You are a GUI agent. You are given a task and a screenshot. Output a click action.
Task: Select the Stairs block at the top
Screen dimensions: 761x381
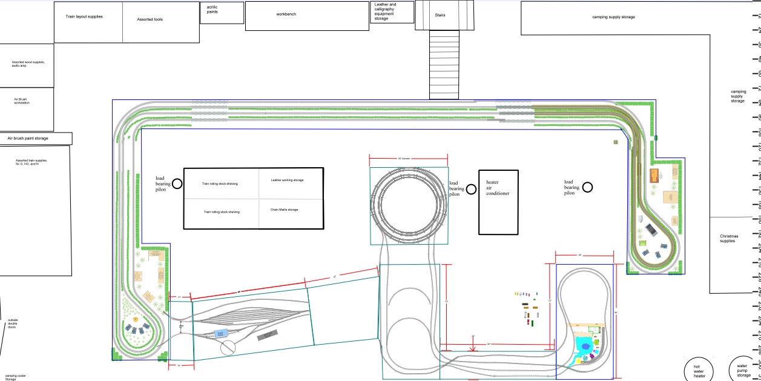pos(444,15)
